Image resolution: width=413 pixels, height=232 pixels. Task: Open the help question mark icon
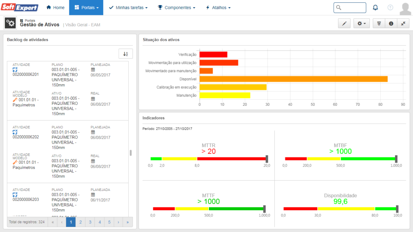click(x=390, y=8)
